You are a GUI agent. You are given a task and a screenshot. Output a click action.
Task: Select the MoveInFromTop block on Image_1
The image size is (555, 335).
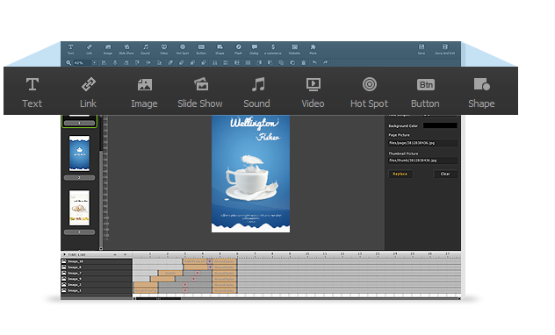[x=146, y=290]
